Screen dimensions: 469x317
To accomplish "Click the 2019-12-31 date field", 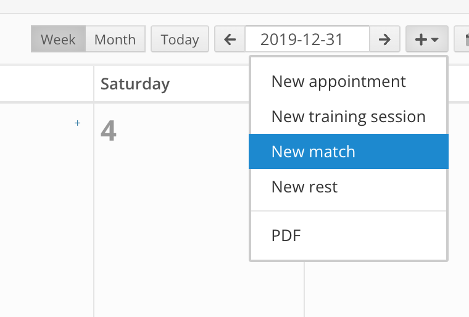I will 307,39.
